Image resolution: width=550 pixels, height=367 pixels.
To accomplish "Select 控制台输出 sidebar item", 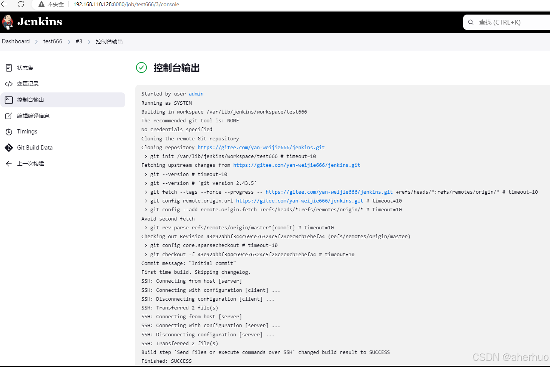I will pos(63,100).
